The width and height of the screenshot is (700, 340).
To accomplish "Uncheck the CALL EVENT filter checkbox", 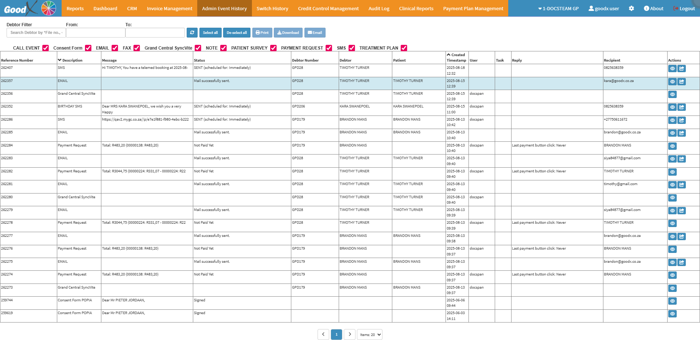I will [46, 48].
